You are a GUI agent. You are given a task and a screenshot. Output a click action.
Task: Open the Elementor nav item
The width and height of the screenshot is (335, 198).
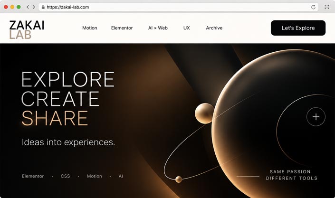coord(122,28)
